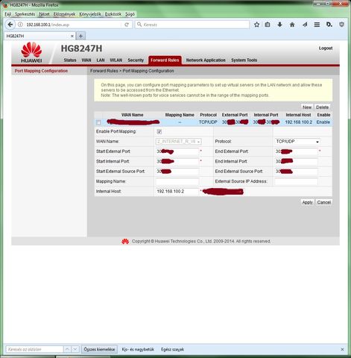Open the Firefox hamburger menu
Screen dimensions: 351x358
pyautogui.click(x=317, y=25)
